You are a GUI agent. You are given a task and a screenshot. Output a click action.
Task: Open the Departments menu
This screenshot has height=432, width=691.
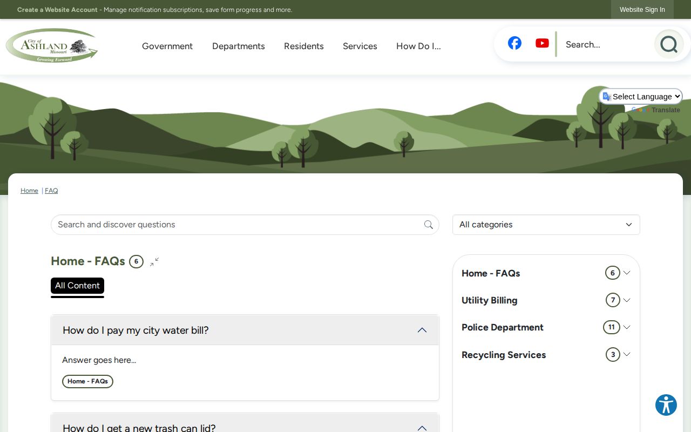click(239, 46)
